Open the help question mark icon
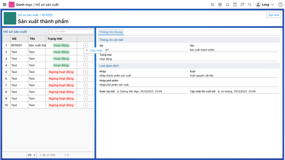 tap(280, 5)
